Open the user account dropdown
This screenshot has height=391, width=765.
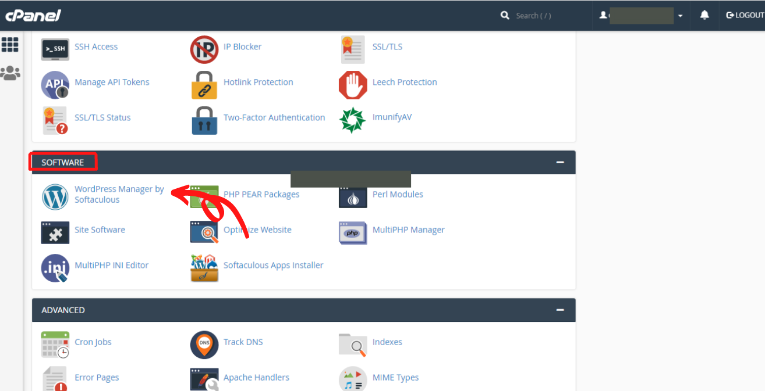click(x=642, y=16)
